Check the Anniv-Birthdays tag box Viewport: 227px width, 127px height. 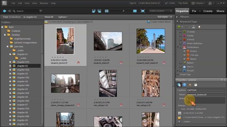pyautogui.click(x=181, y=43)
